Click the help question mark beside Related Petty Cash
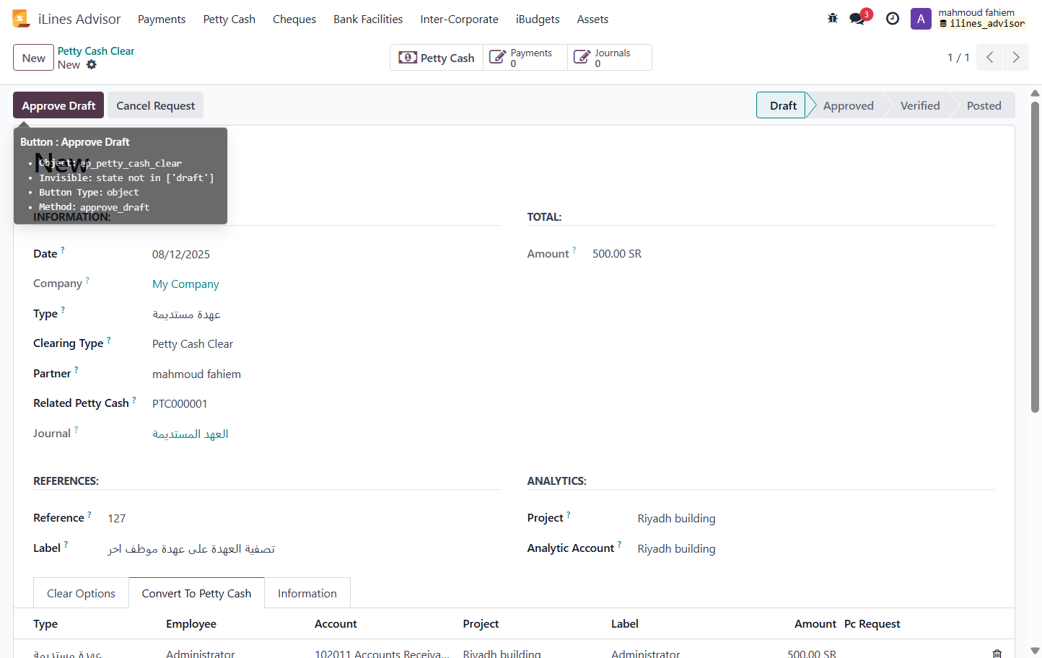Screen dimensions: 1042x658 134,400
